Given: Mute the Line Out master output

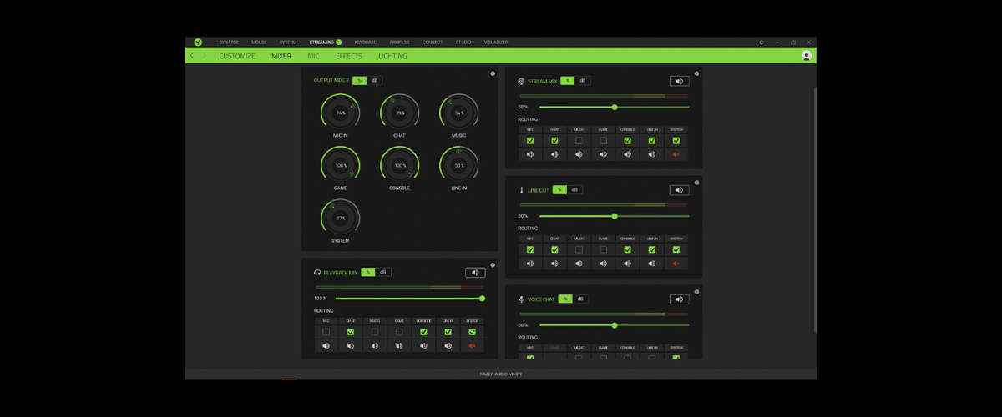Looking at the screenshot, I should pos(679,190).
